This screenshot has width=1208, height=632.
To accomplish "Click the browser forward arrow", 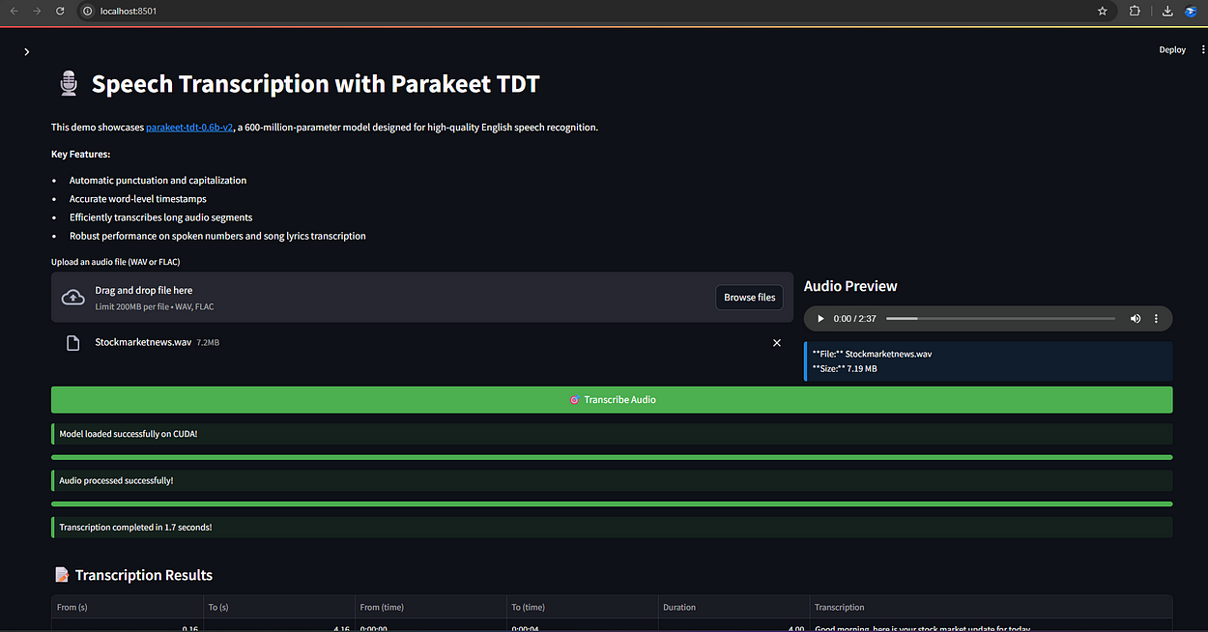I will click(x=37, y=11).
